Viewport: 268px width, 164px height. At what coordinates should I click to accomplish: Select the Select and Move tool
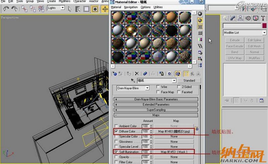105,8
